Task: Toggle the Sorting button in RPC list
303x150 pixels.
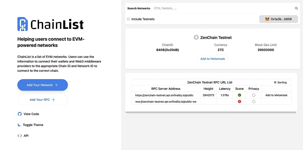Action: click(280, 82)
